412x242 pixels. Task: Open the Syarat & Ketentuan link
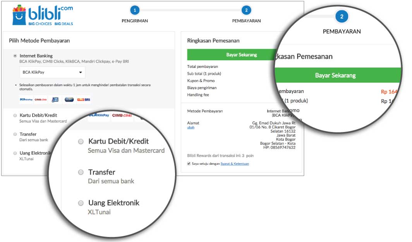pyautogui.click(x=235, y=164)
